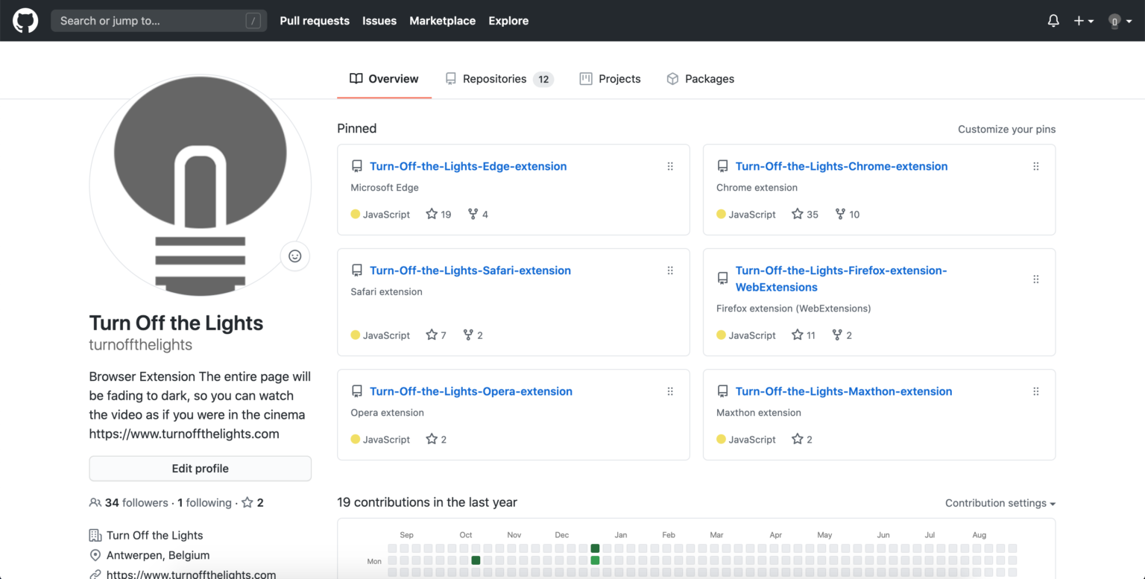Select the Overview tab
The width and height of the screenshot is (1145, 579).
pyautogui.click(x=384, y=79)
